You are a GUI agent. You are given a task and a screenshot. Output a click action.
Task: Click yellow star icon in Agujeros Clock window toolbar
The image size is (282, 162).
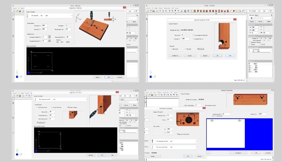(x=236, y=11)
